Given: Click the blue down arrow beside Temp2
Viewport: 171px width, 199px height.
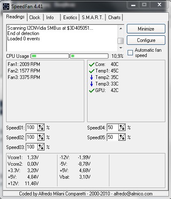Looking at the screenshot, I should [92, 77].
